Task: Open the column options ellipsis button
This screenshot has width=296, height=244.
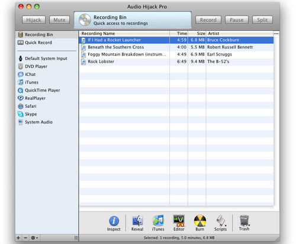Action: (x=276, y=34)
